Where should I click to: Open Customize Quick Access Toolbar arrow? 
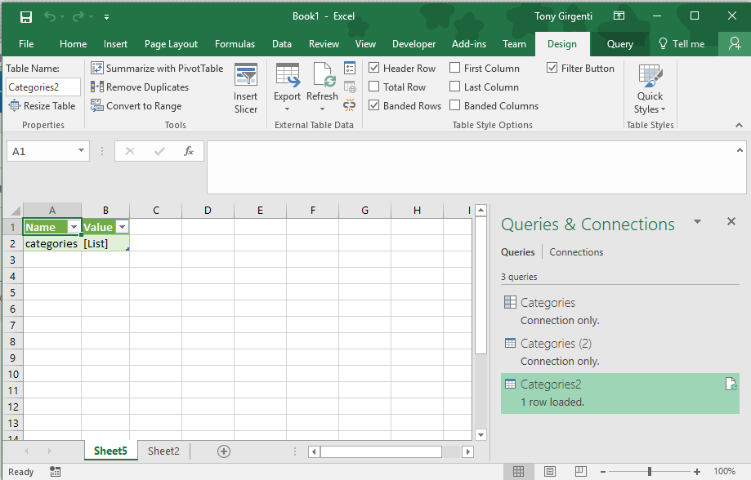coord(107,17)
